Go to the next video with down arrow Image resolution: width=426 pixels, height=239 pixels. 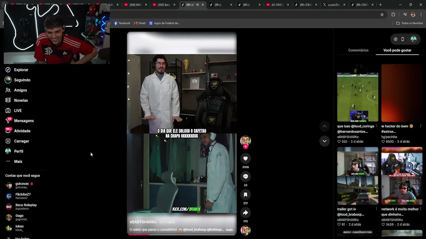324,141
